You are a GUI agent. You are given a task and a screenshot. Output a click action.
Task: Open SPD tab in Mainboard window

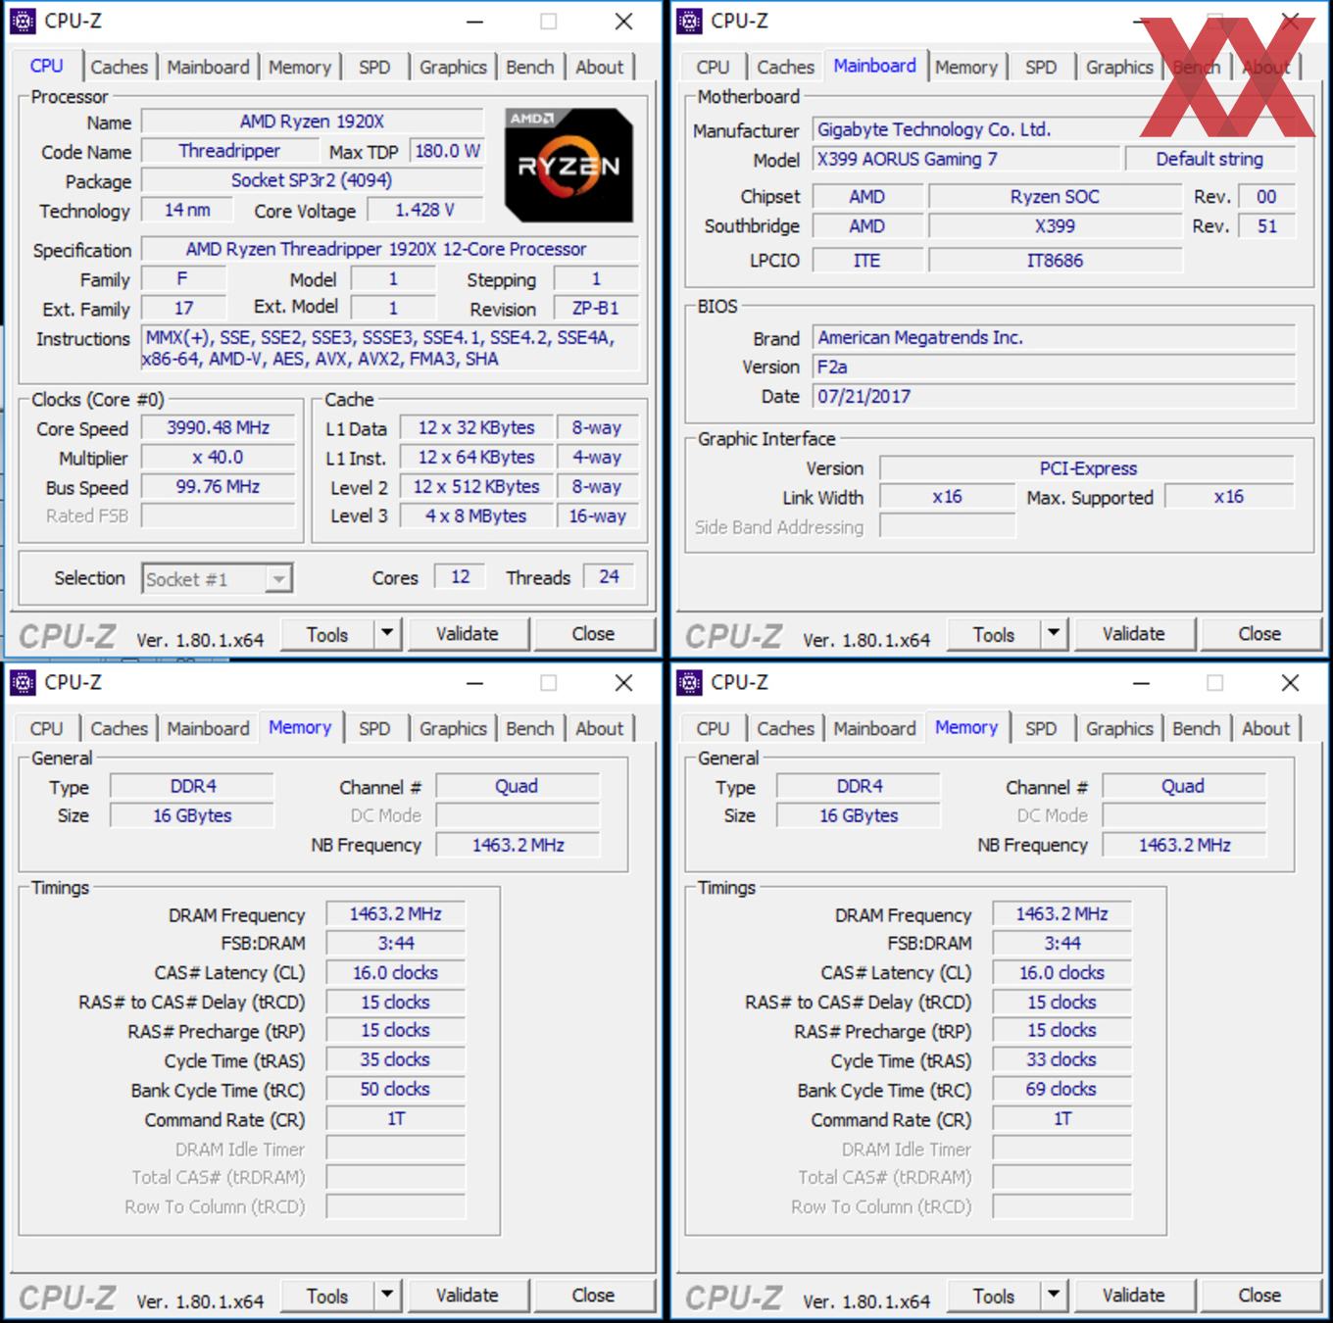(x=1041, y=67)
